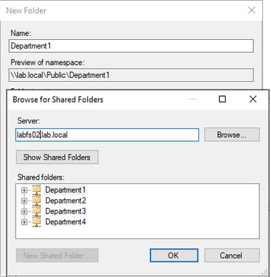The height and width of the screenshot is (277, 271).
Task: Close the New Folder dialog window
Action: tap(251, 10)
